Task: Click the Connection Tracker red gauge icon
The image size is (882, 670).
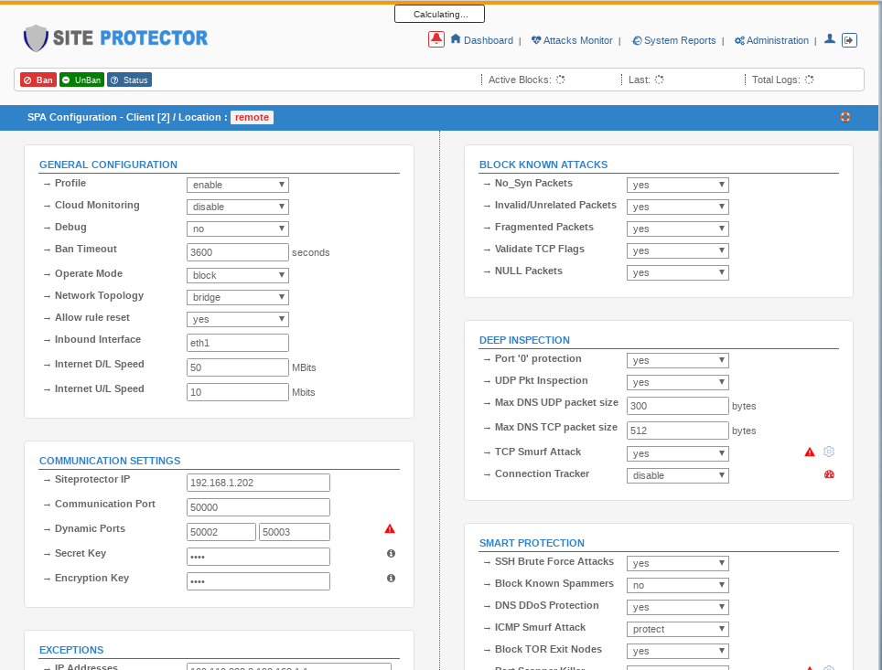Action: [x=829, y=474]
